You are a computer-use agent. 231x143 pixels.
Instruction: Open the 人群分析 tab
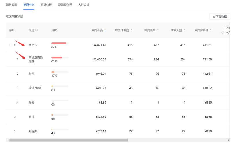pyautogui.click(x=84, y=5)
